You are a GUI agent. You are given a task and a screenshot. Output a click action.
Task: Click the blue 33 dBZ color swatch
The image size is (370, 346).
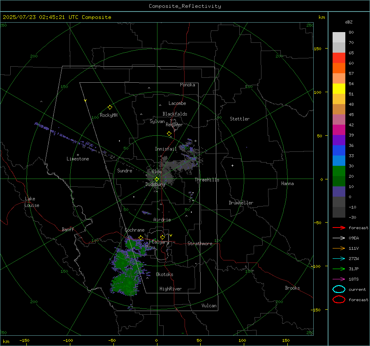point(339,150)
